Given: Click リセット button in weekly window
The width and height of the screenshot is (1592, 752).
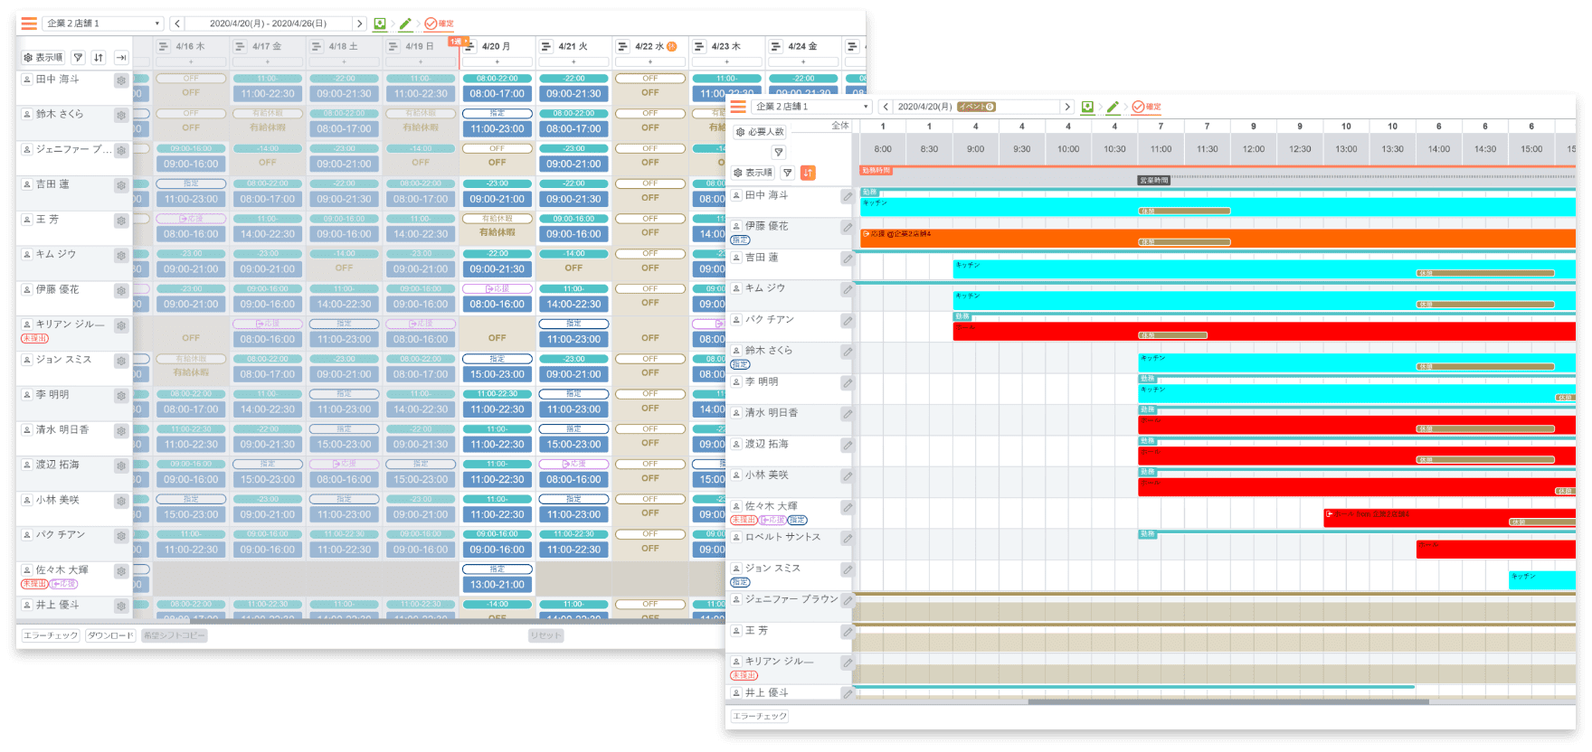Looking at the screenshot, I should tap(546, 635).
